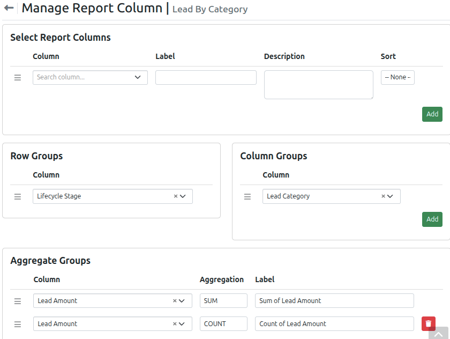The image size is (450, 339).
Task: Clear the Lifecycle Stage selection with the x
Action: point(176,196)
